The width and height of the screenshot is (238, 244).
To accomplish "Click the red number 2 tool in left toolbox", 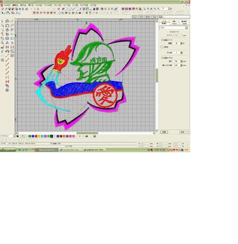I will point(8,82).
